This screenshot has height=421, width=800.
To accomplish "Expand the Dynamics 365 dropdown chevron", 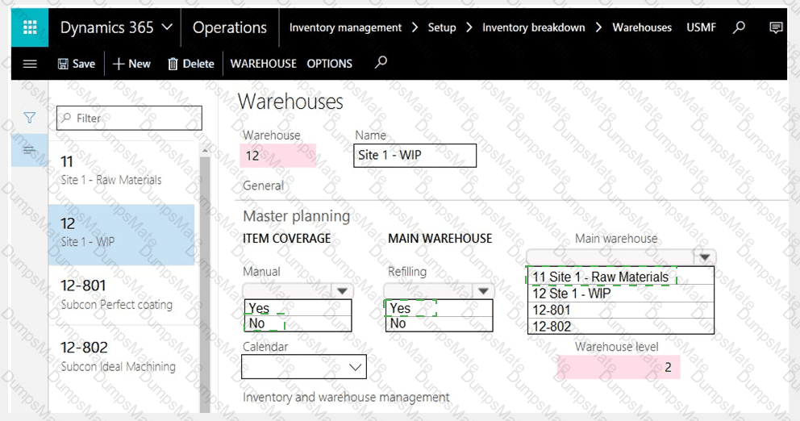I will tap(167, 27).
